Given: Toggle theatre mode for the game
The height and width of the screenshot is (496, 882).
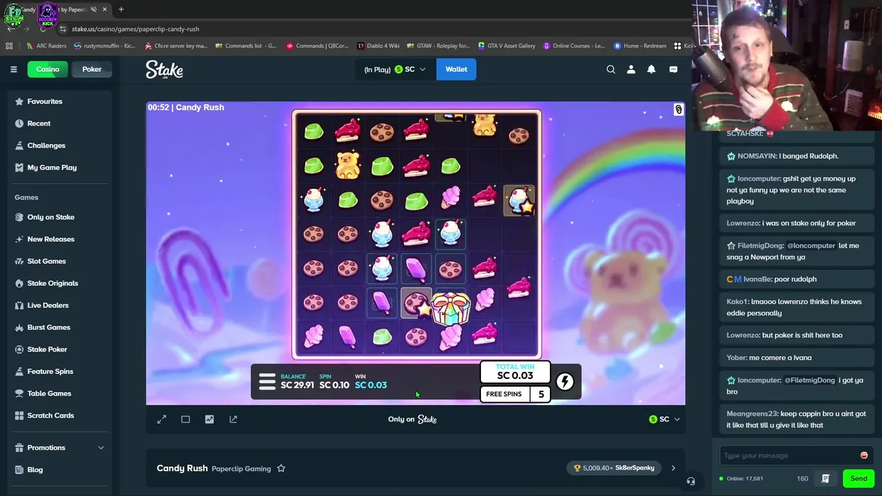Looking at the screenshot, I should 185,419.
